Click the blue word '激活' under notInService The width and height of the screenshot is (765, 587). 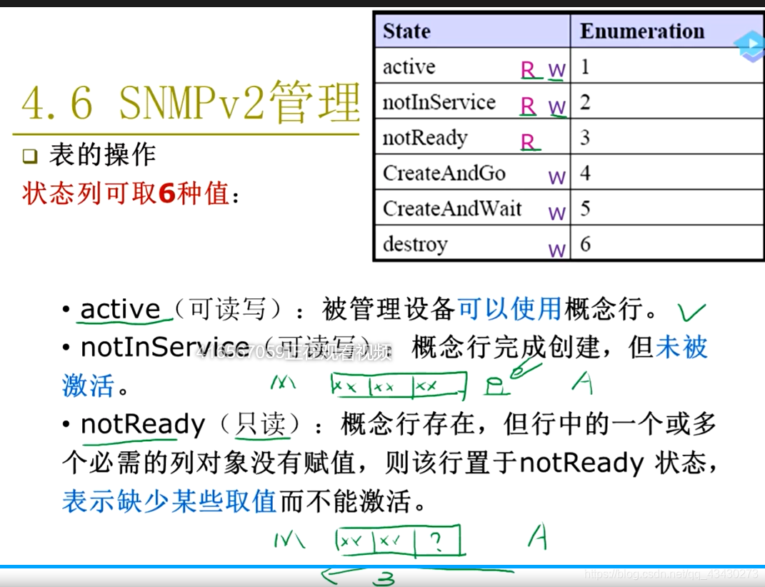point(88,385)
